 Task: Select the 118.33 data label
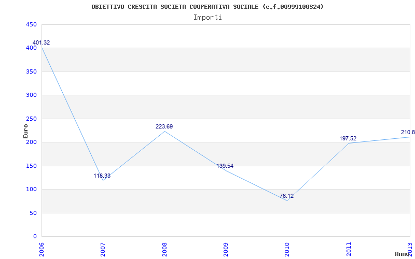[x=102, y=176]
